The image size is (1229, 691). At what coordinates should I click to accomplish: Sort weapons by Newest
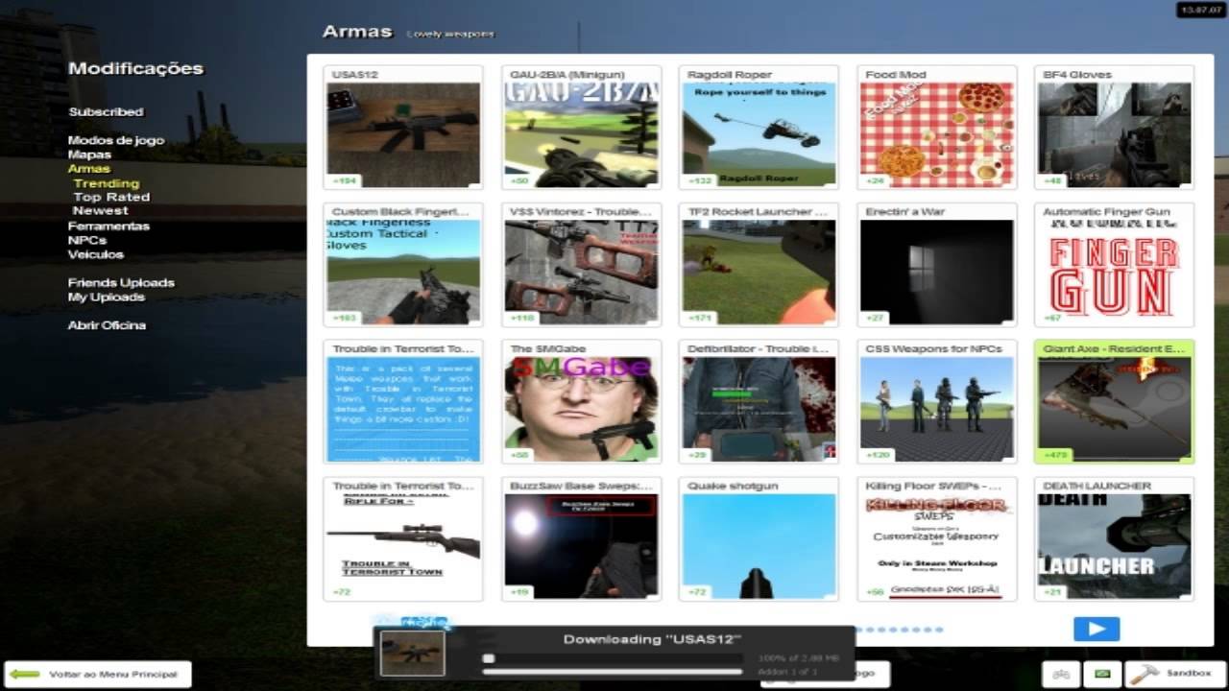point(100,210)
